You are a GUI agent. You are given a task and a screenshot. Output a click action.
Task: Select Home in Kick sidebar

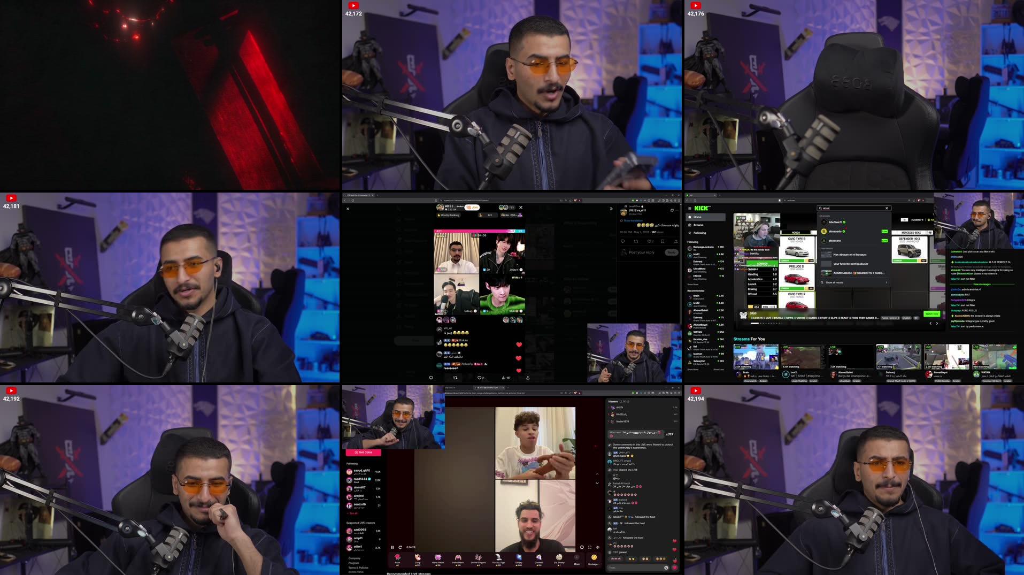coord(706,217)
